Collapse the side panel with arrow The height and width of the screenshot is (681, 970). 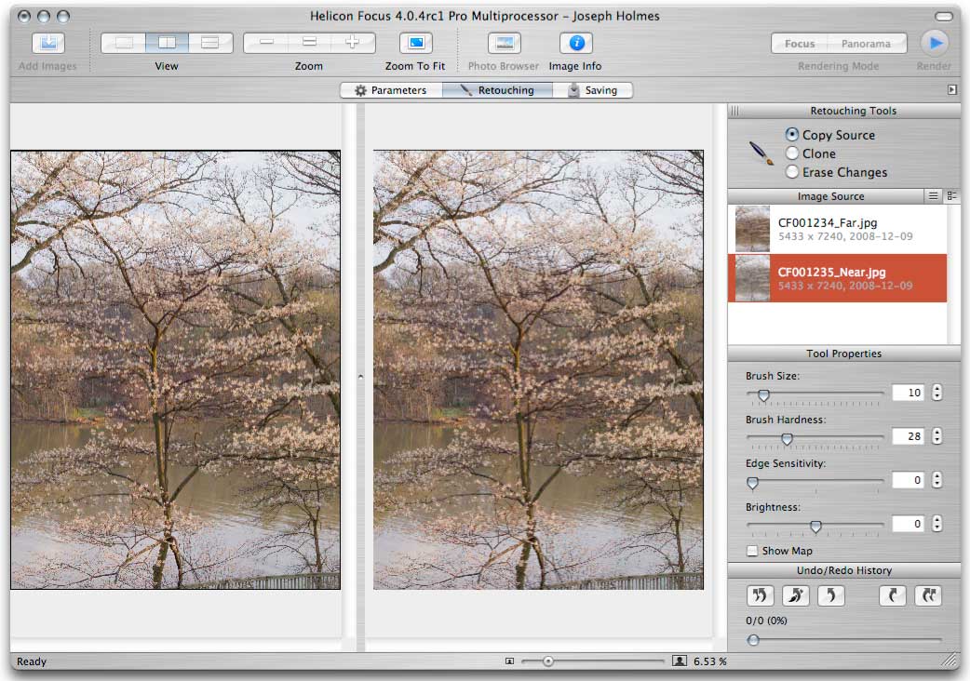[951, 90]
